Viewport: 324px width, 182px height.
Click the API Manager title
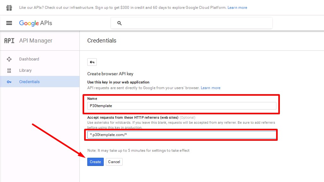tap(36, 41)
